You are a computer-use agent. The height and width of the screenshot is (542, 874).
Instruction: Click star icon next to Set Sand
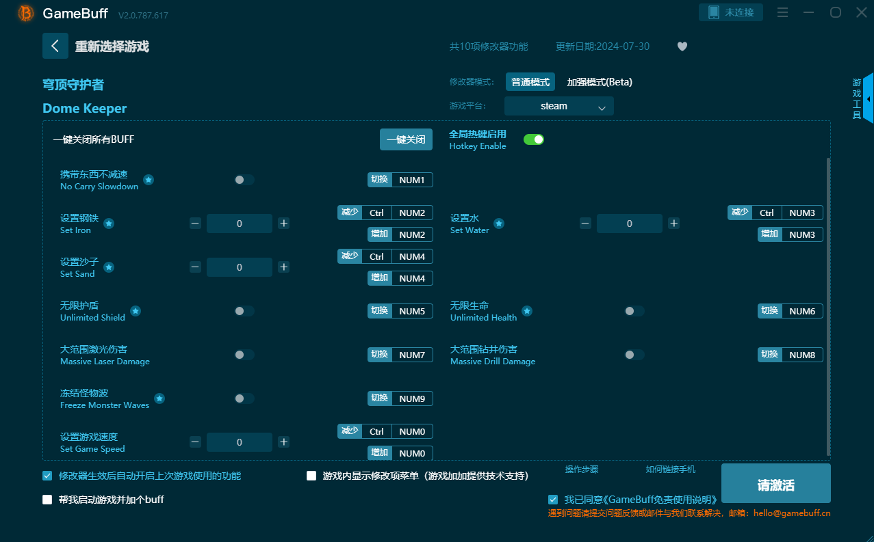pyautogui.click(x=109, y=267)
